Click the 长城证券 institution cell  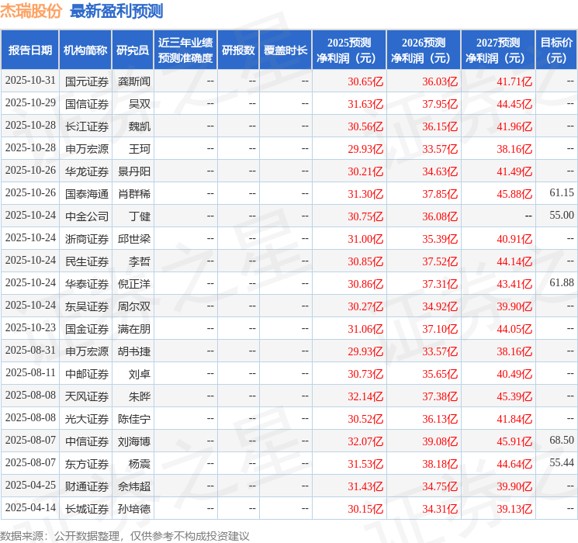(x=87, y=509)
